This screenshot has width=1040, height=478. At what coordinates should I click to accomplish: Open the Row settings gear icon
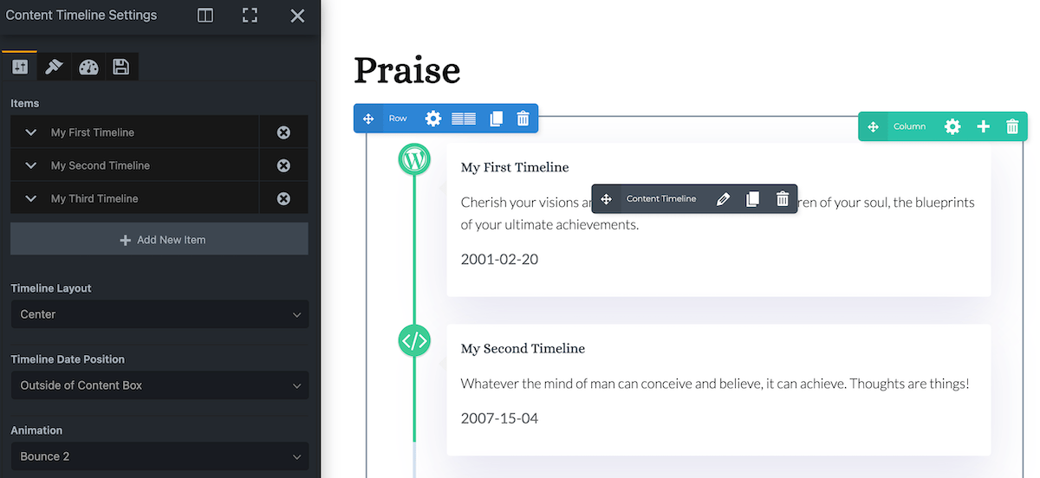pos(433,119)
